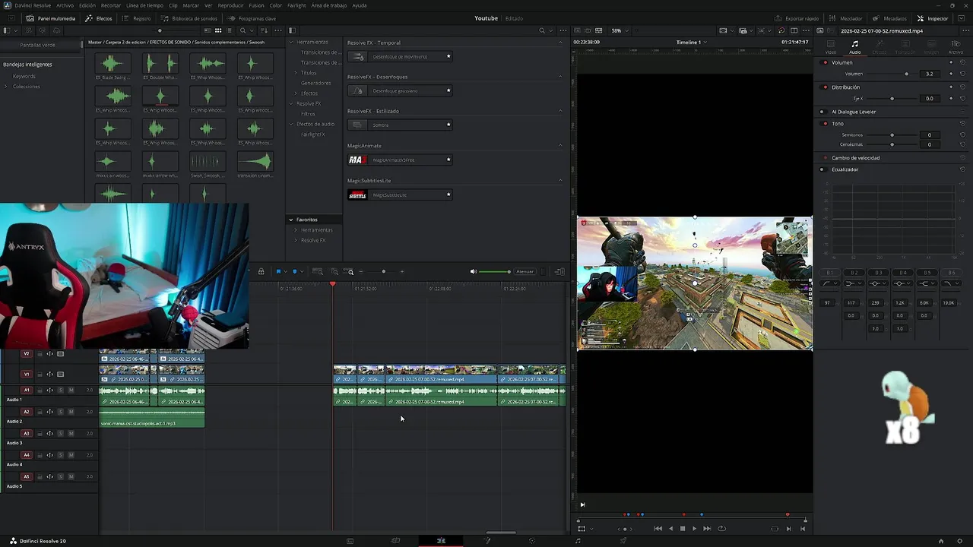Viewport: 973px width, 547px height.
Task: Open the Mezclador panel
Action: click(x=845, y=18)
